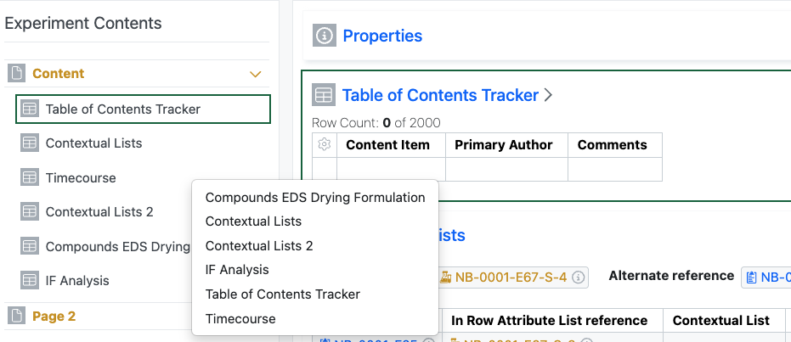
Task: Expand the Table of Contents Tracker arrow
Action: 549,95
